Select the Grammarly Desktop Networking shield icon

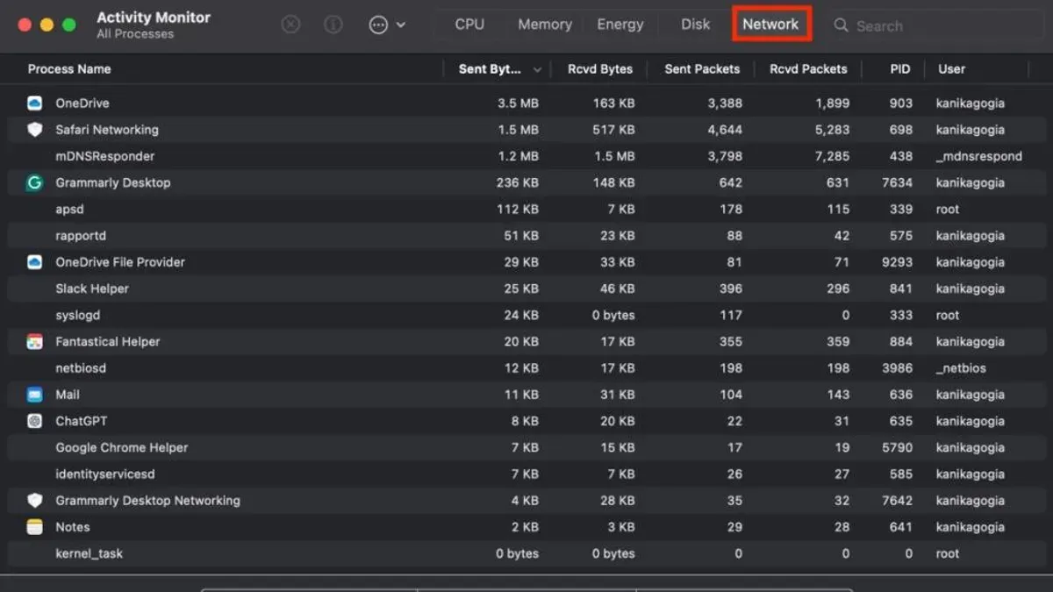pyautogui.click(x=34, y=501)
